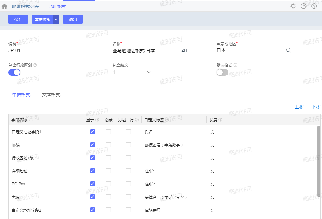This screenshot has width=322, height=219.
Task: Click search icon in 国家或地区 field
Action: pyautogui.click(x=288, y=50)
